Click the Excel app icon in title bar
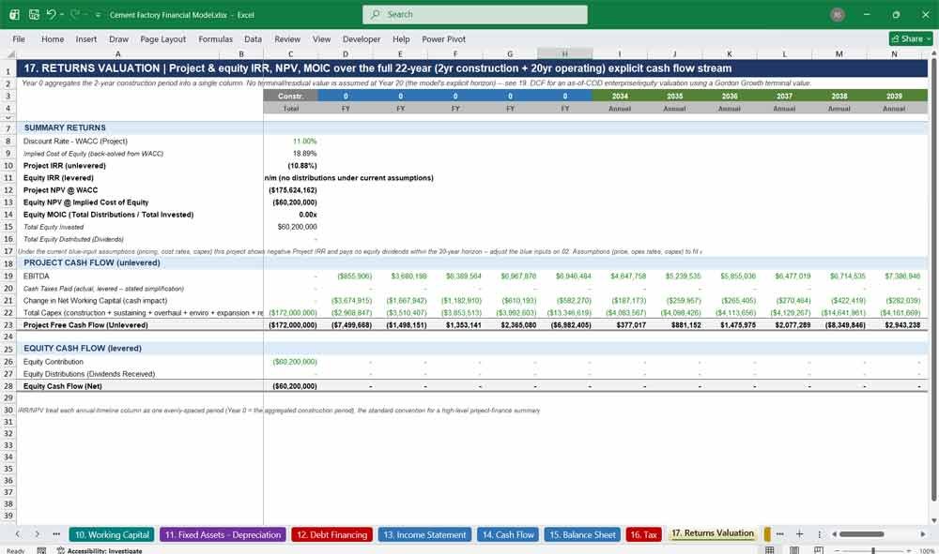The height and width of the screenshot is (554, 939). 14,14
